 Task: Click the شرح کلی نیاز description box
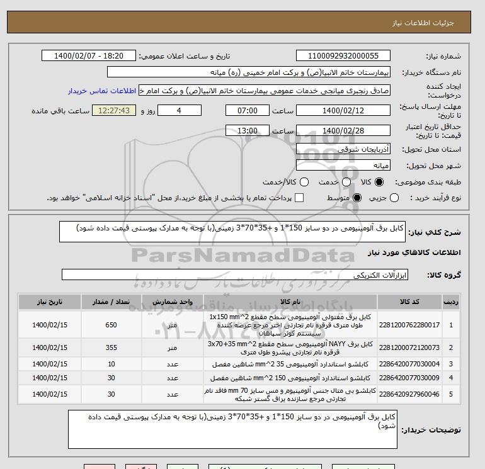click(x=232, y=232)
